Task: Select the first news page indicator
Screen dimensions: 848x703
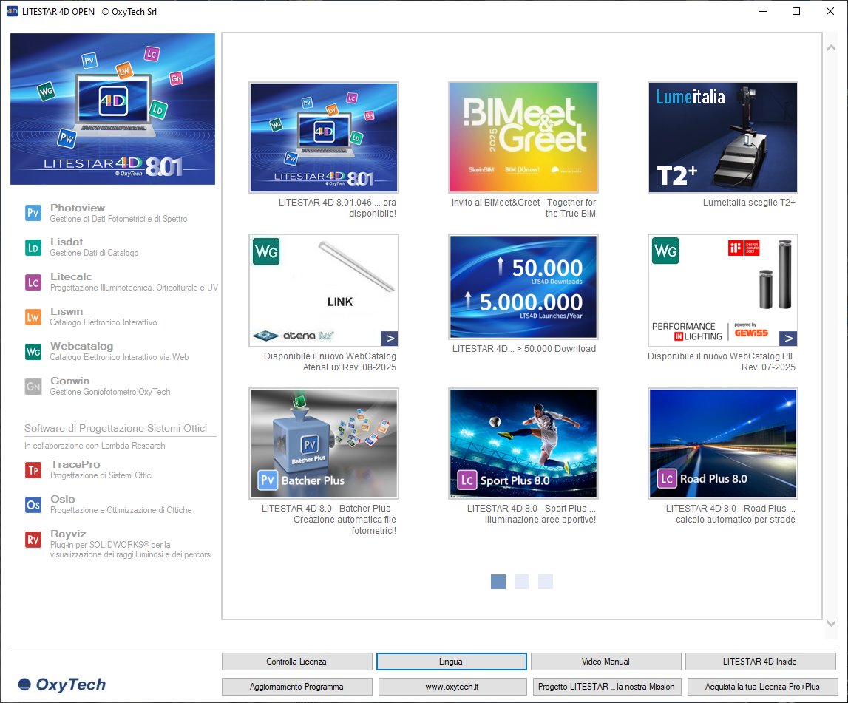Action: click(498, 582)
